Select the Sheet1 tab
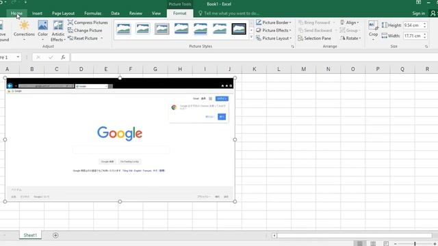The width and height of the screenshot is (438, 246). coord(30,235)
